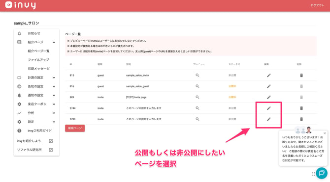Expand the 通知の設定 section chevron
Image resolution: width=330 pixels, height=182 pixels.
(x=54, y=95)
